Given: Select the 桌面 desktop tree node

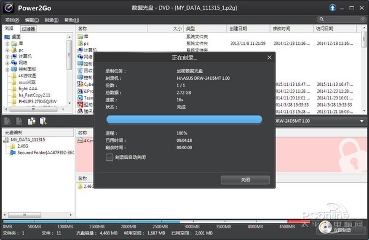Looking at the screenshot, I should [x=13, y=37].
